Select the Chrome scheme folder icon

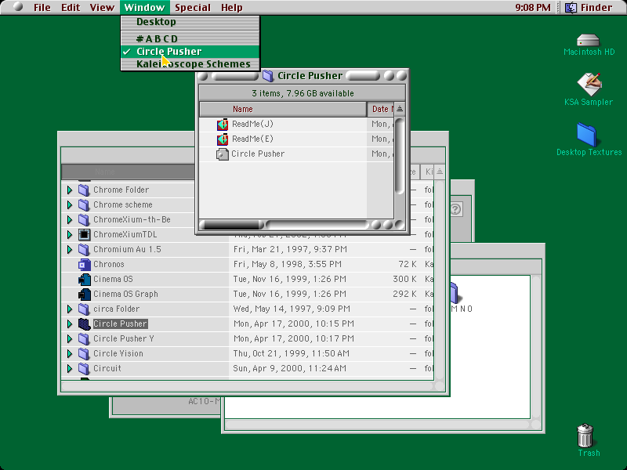(84, 204)
